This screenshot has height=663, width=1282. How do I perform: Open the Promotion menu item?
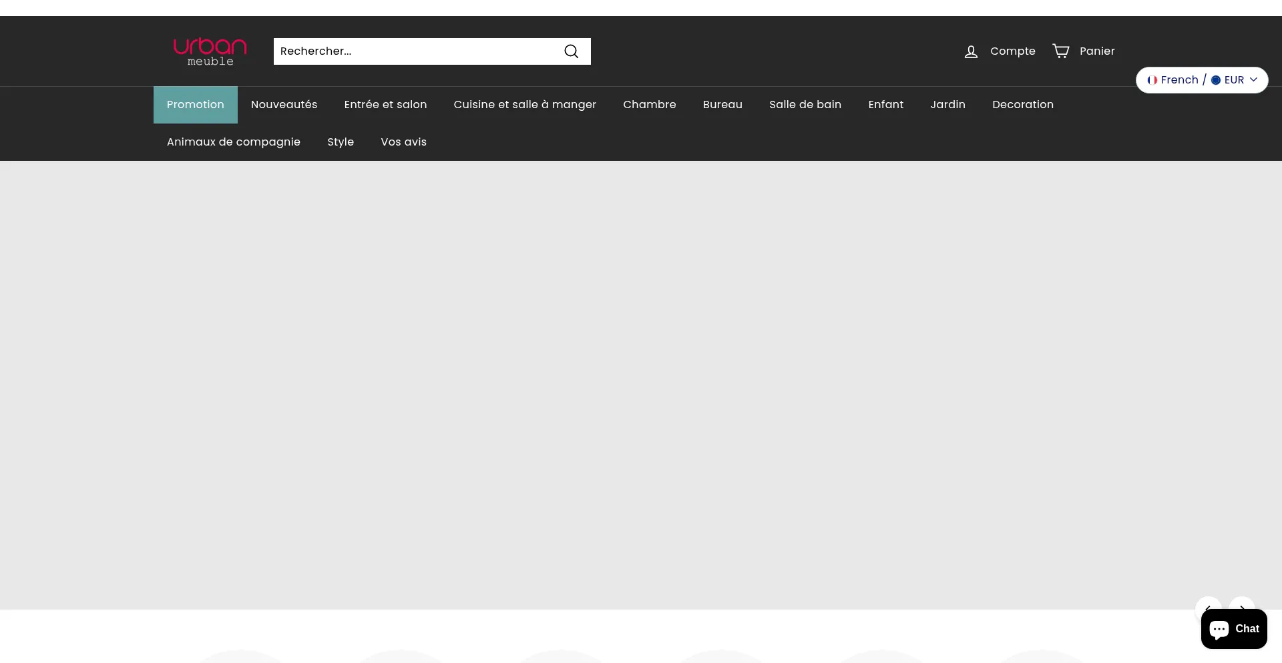point(196,105)
